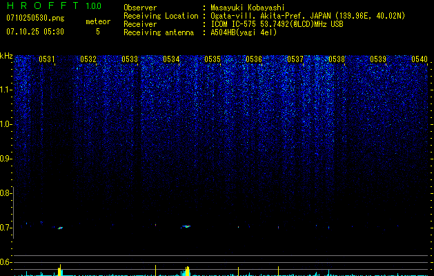Select the filename 0710250530.png

coord(35,18)
